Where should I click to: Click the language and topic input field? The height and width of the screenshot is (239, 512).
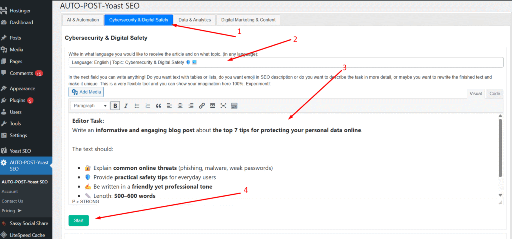click(x=286, y=62)
